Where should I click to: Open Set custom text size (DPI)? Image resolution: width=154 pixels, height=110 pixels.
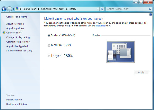(x=19, y=51)
